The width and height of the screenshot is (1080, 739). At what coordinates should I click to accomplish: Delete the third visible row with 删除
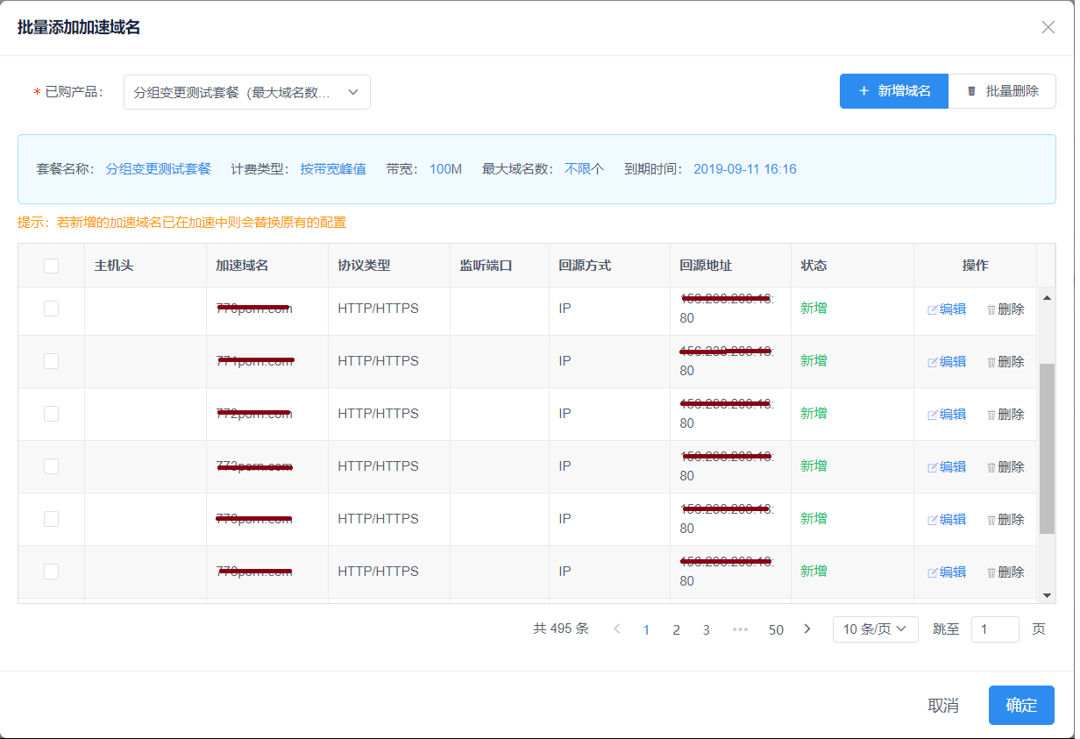pyautogui.click(x=1005, y=415)
